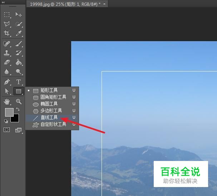This screenshot has width=217, height=196.
Task: Select the Polygonal Lasso tool
Action: tap(7, 24)
